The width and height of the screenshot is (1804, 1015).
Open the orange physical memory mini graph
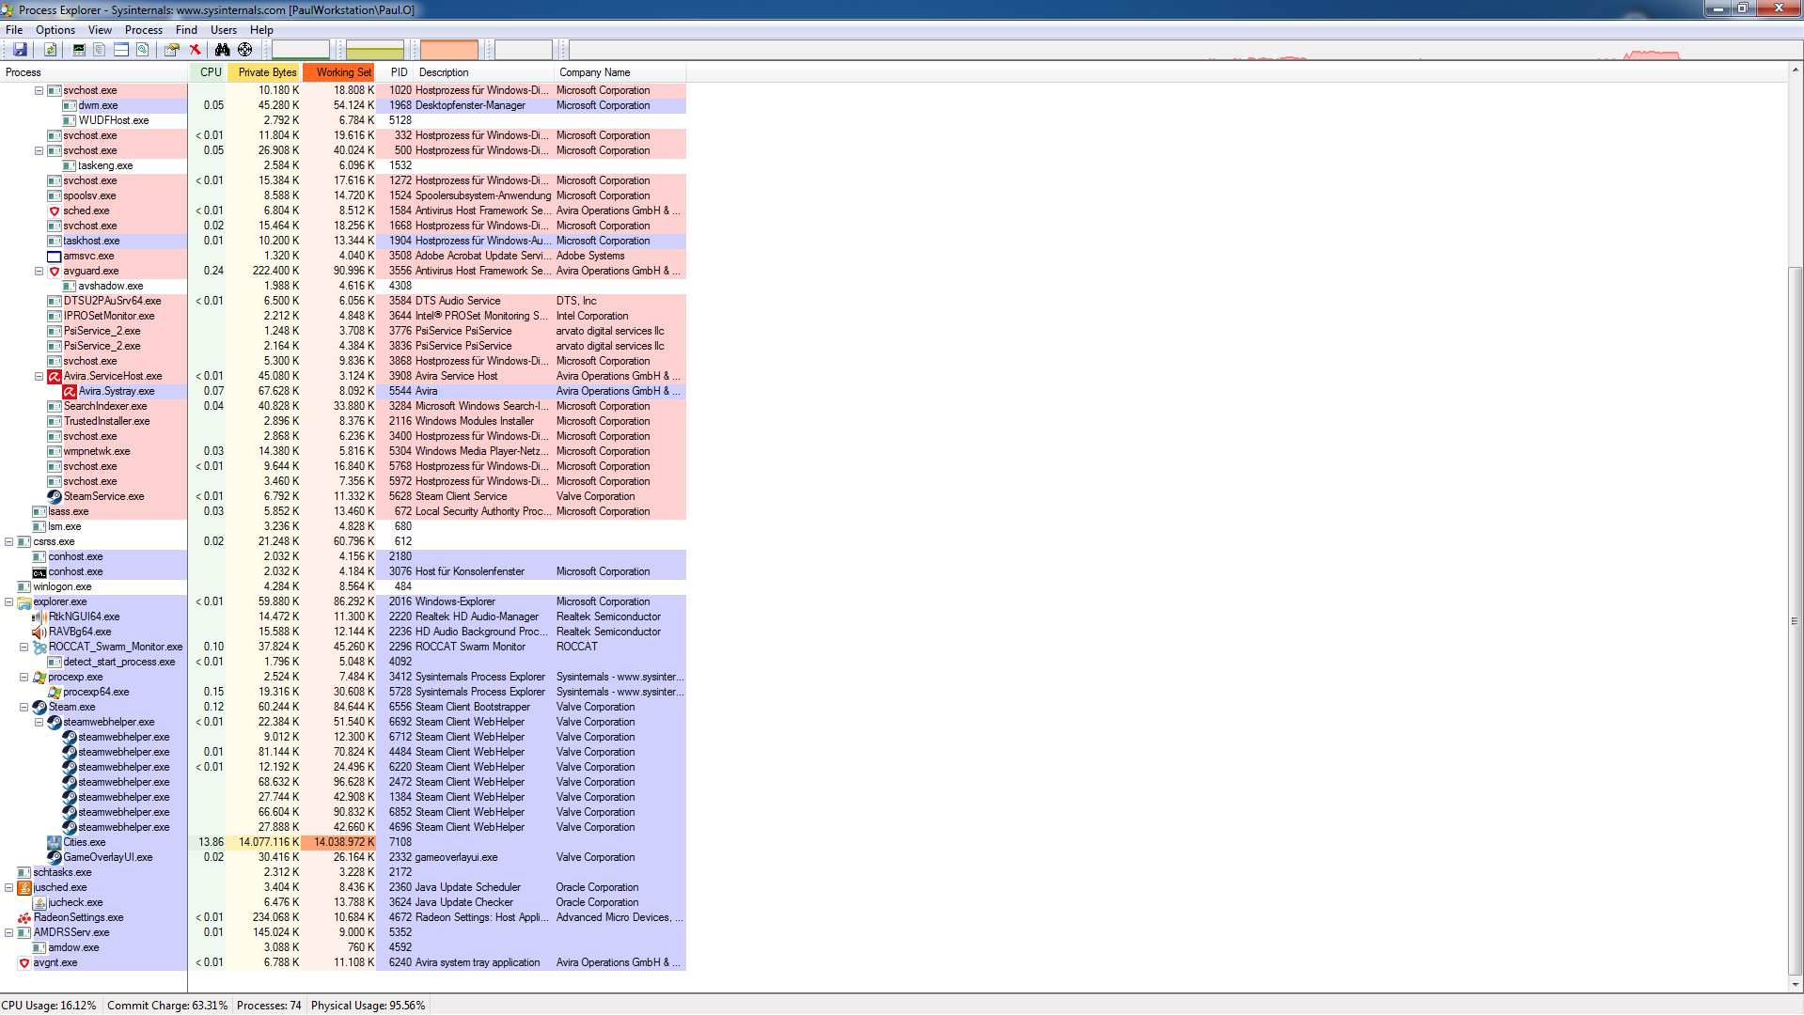(449, 50)
